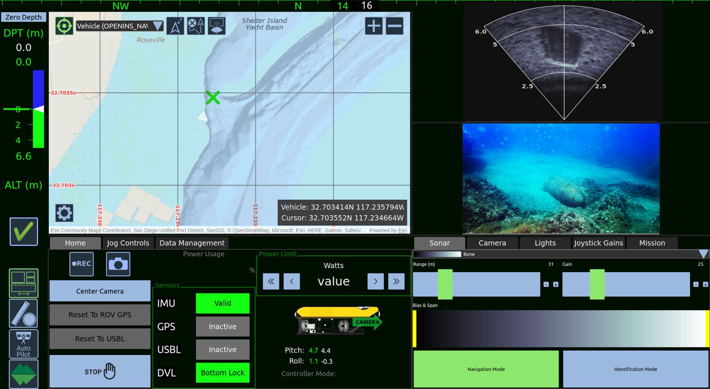This screenshot has height=389, width=710.
Task: Open the measurement ruler tool in the sidebar
Action: click(23, 313)
